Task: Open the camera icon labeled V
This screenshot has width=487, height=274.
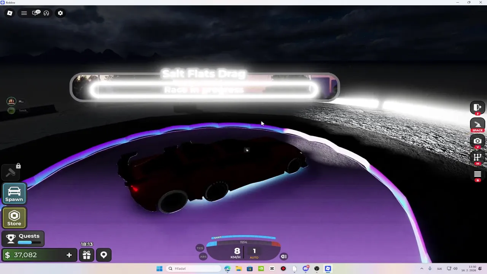Action: click(477, 142)
